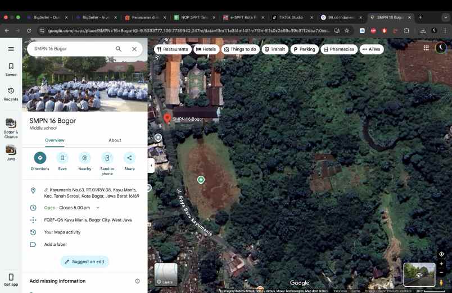452x293 pixels.
Task: Search Nearby places
Action: coord(85,162)
